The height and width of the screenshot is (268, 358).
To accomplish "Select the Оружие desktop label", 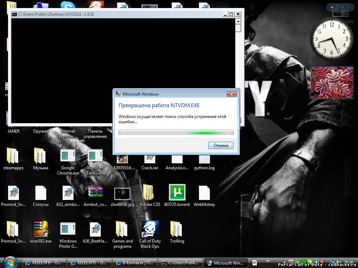I will 41,131.
